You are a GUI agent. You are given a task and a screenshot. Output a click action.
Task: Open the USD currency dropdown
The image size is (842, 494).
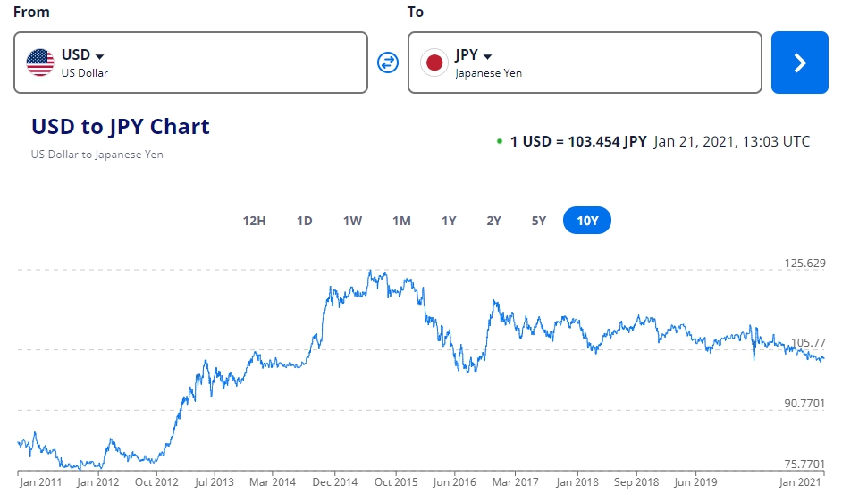click(99, 56)
